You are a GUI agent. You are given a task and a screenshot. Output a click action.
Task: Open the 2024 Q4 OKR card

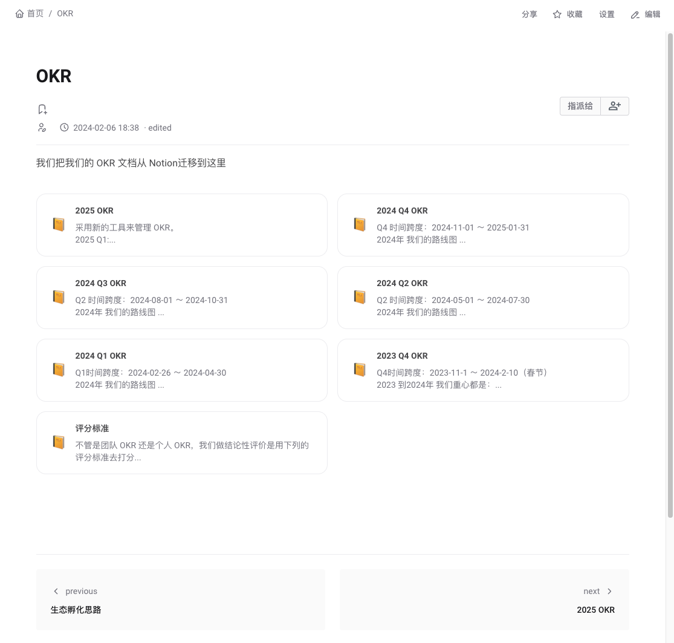click(482, 225)
